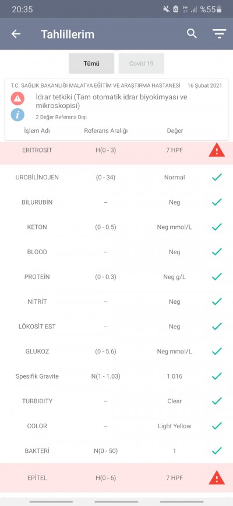Viewport: 233px width, 506px height.
Task: Tap the Referans Aralığı column header
Action: [x=106, y=131]
